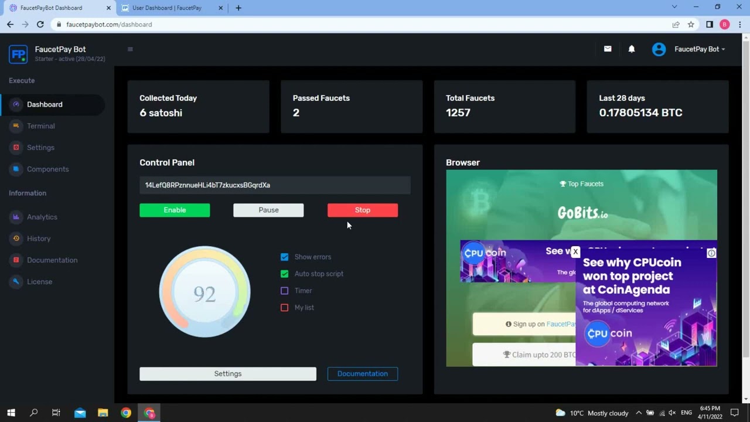The width and height of the screenshot is (750, 422).
Task: Open the notifications bell icon
Action: tap(632, 49)
